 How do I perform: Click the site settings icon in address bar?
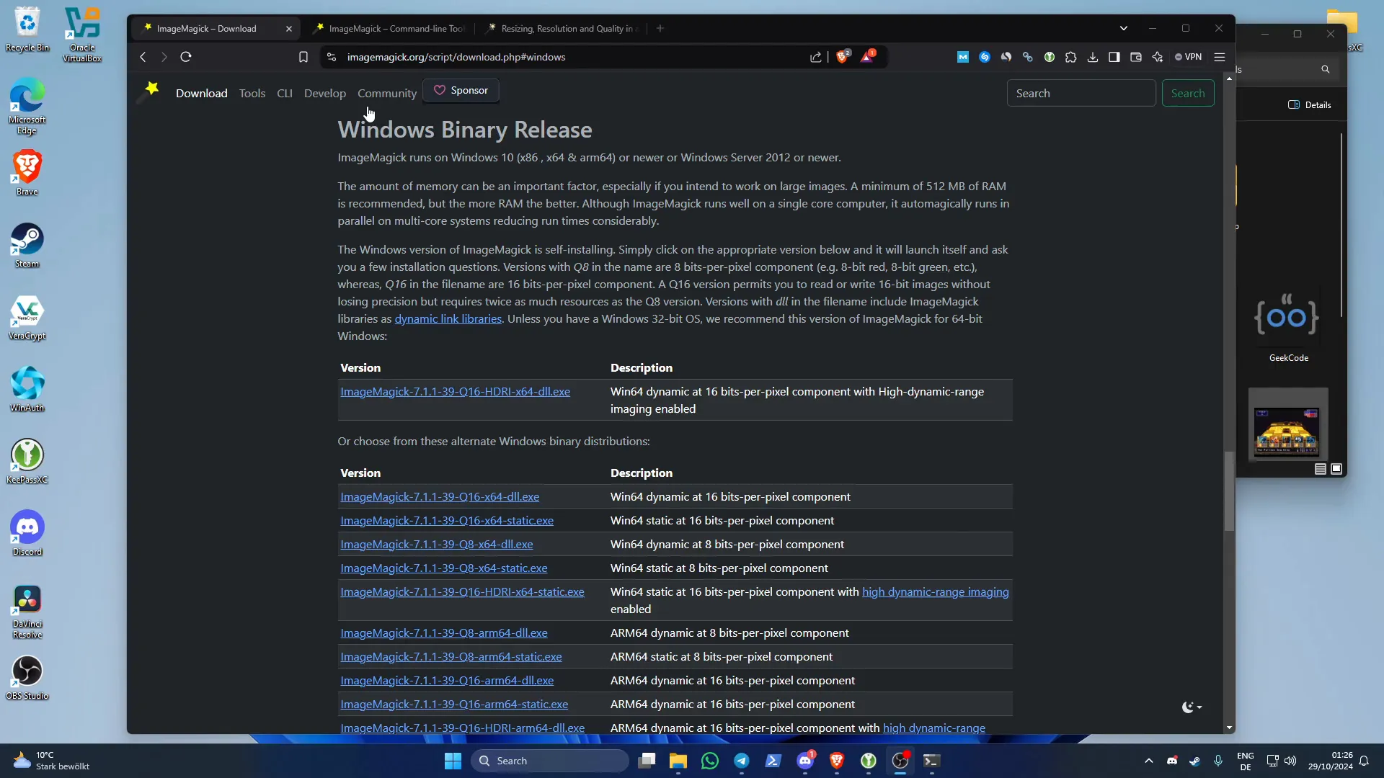tap(332, 57)
